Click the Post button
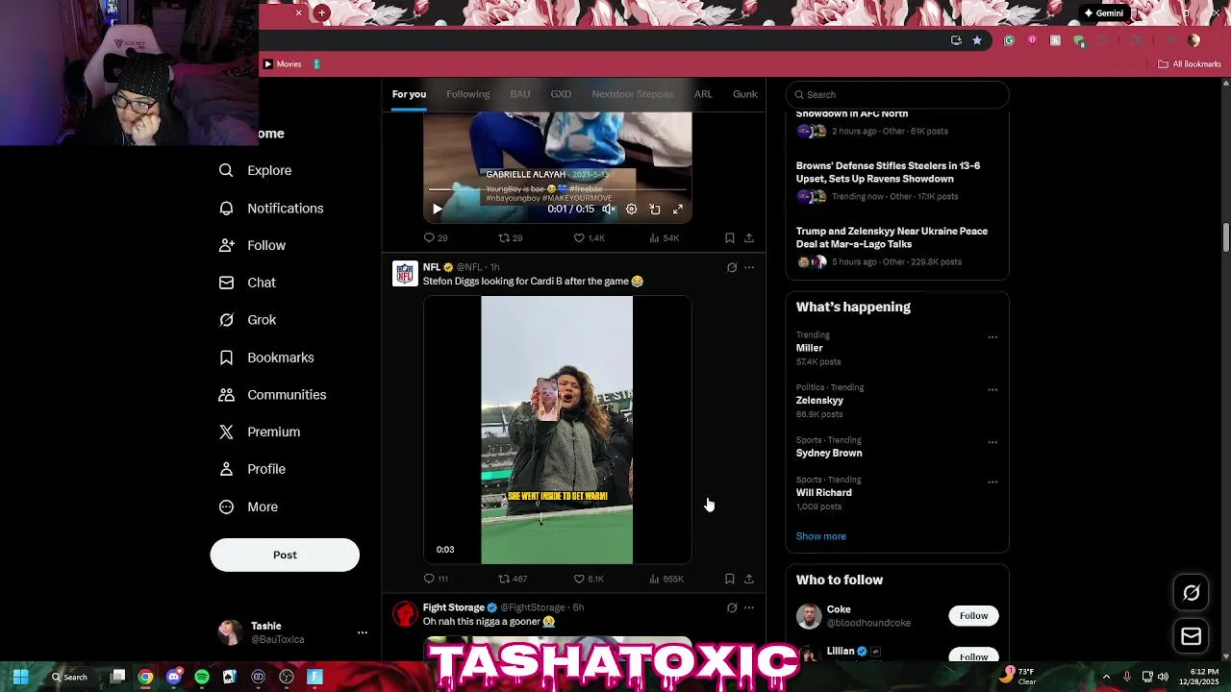Screen dimensions: 1231x692 click(x=285, y=555)
